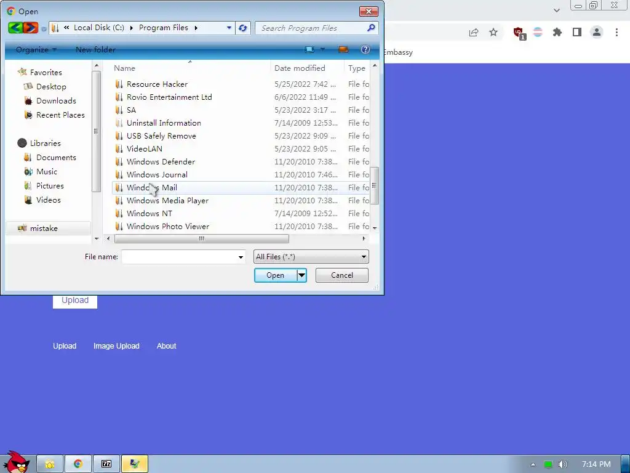This screenshot has height=473, width=630.
Task: Click the Chrome share page icon
Action: pos(474,32)
